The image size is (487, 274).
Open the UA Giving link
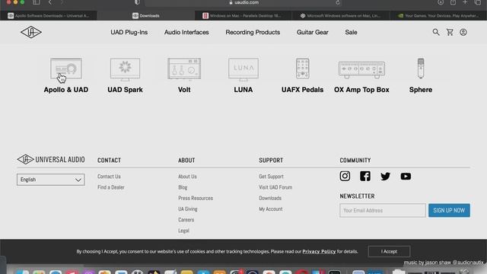[x=188, y=209]
